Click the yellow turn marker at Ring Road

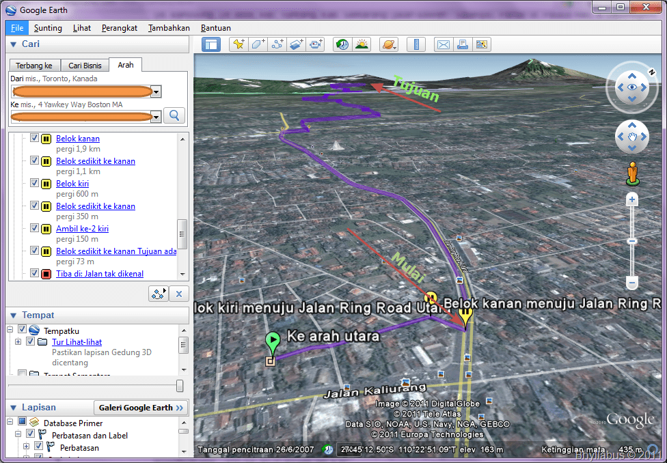pyautogui.click(x=466, y=315)
